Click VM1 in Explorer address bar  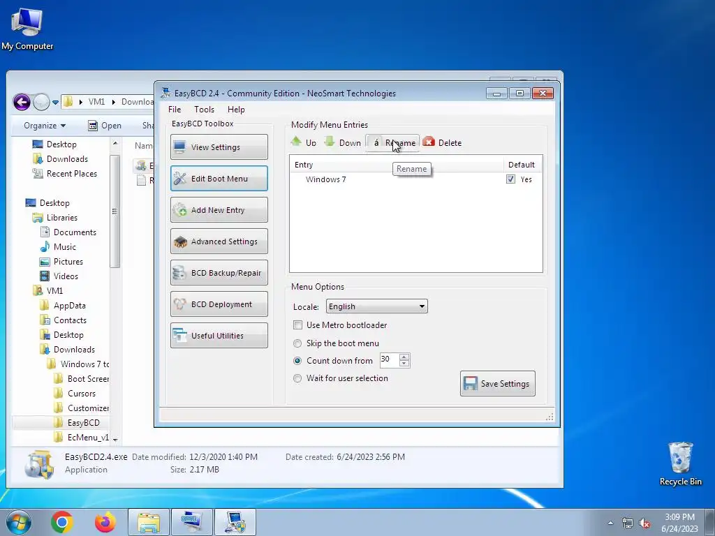pyautogui.click(x=96, y=102)
